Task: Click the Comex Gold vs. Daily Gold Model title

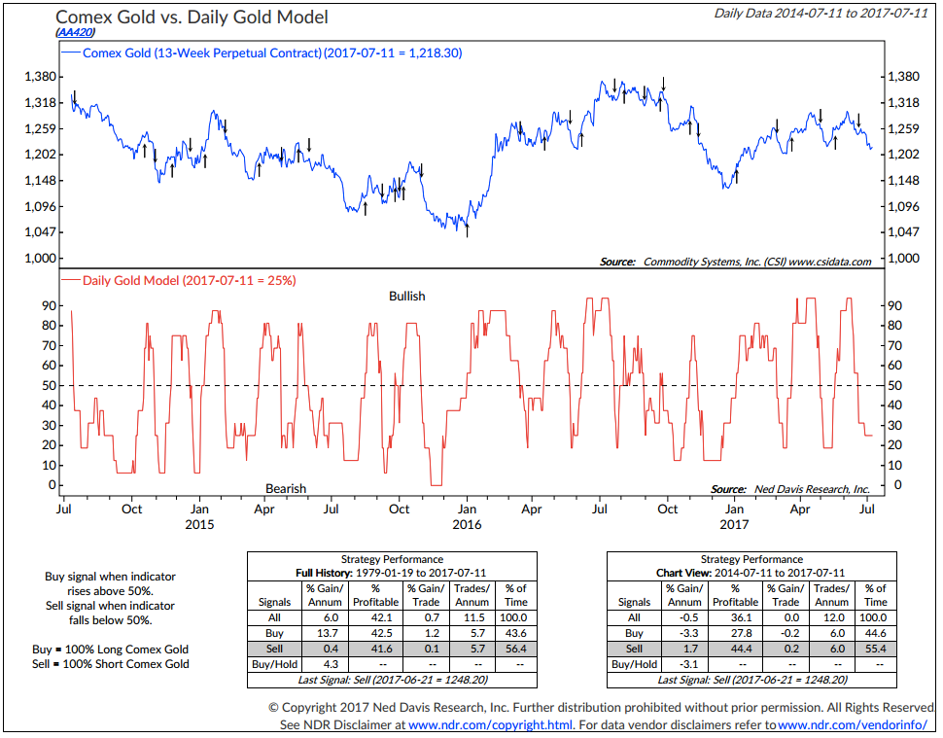Action: pyautogui.click(x=192, y=17)
